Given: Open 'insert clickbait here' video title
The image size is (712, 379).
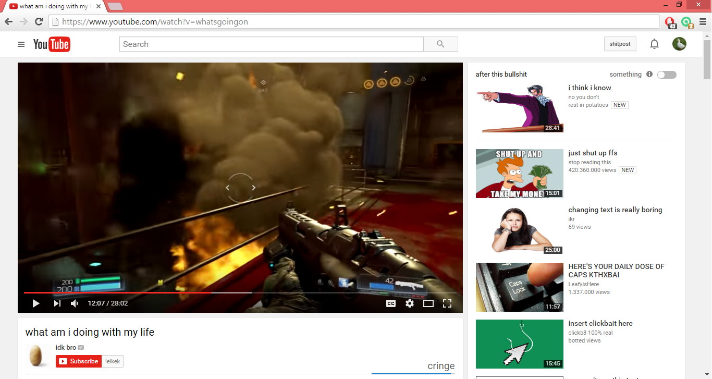Looking at the screenshot, I should coord(600,323).
